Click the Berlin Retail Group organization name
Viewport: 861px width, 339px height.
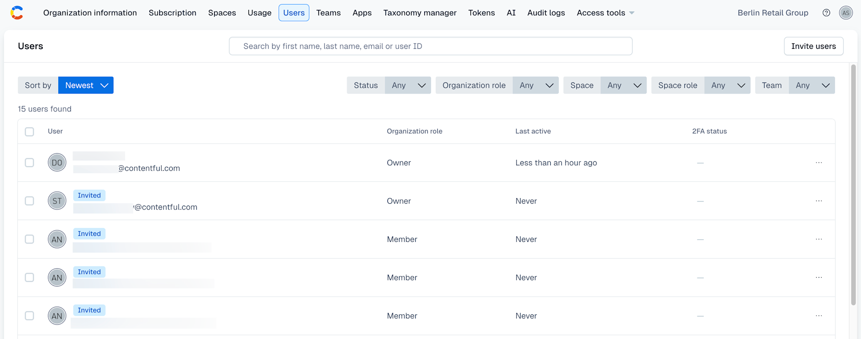tap(773, 13)
